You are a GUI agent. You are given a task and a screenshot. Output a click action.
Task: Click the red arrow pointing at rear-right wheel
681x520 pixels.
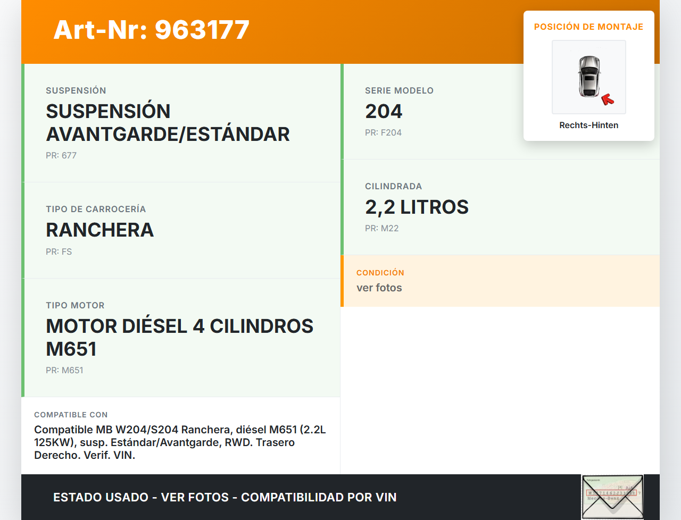(x=607, y=99)
